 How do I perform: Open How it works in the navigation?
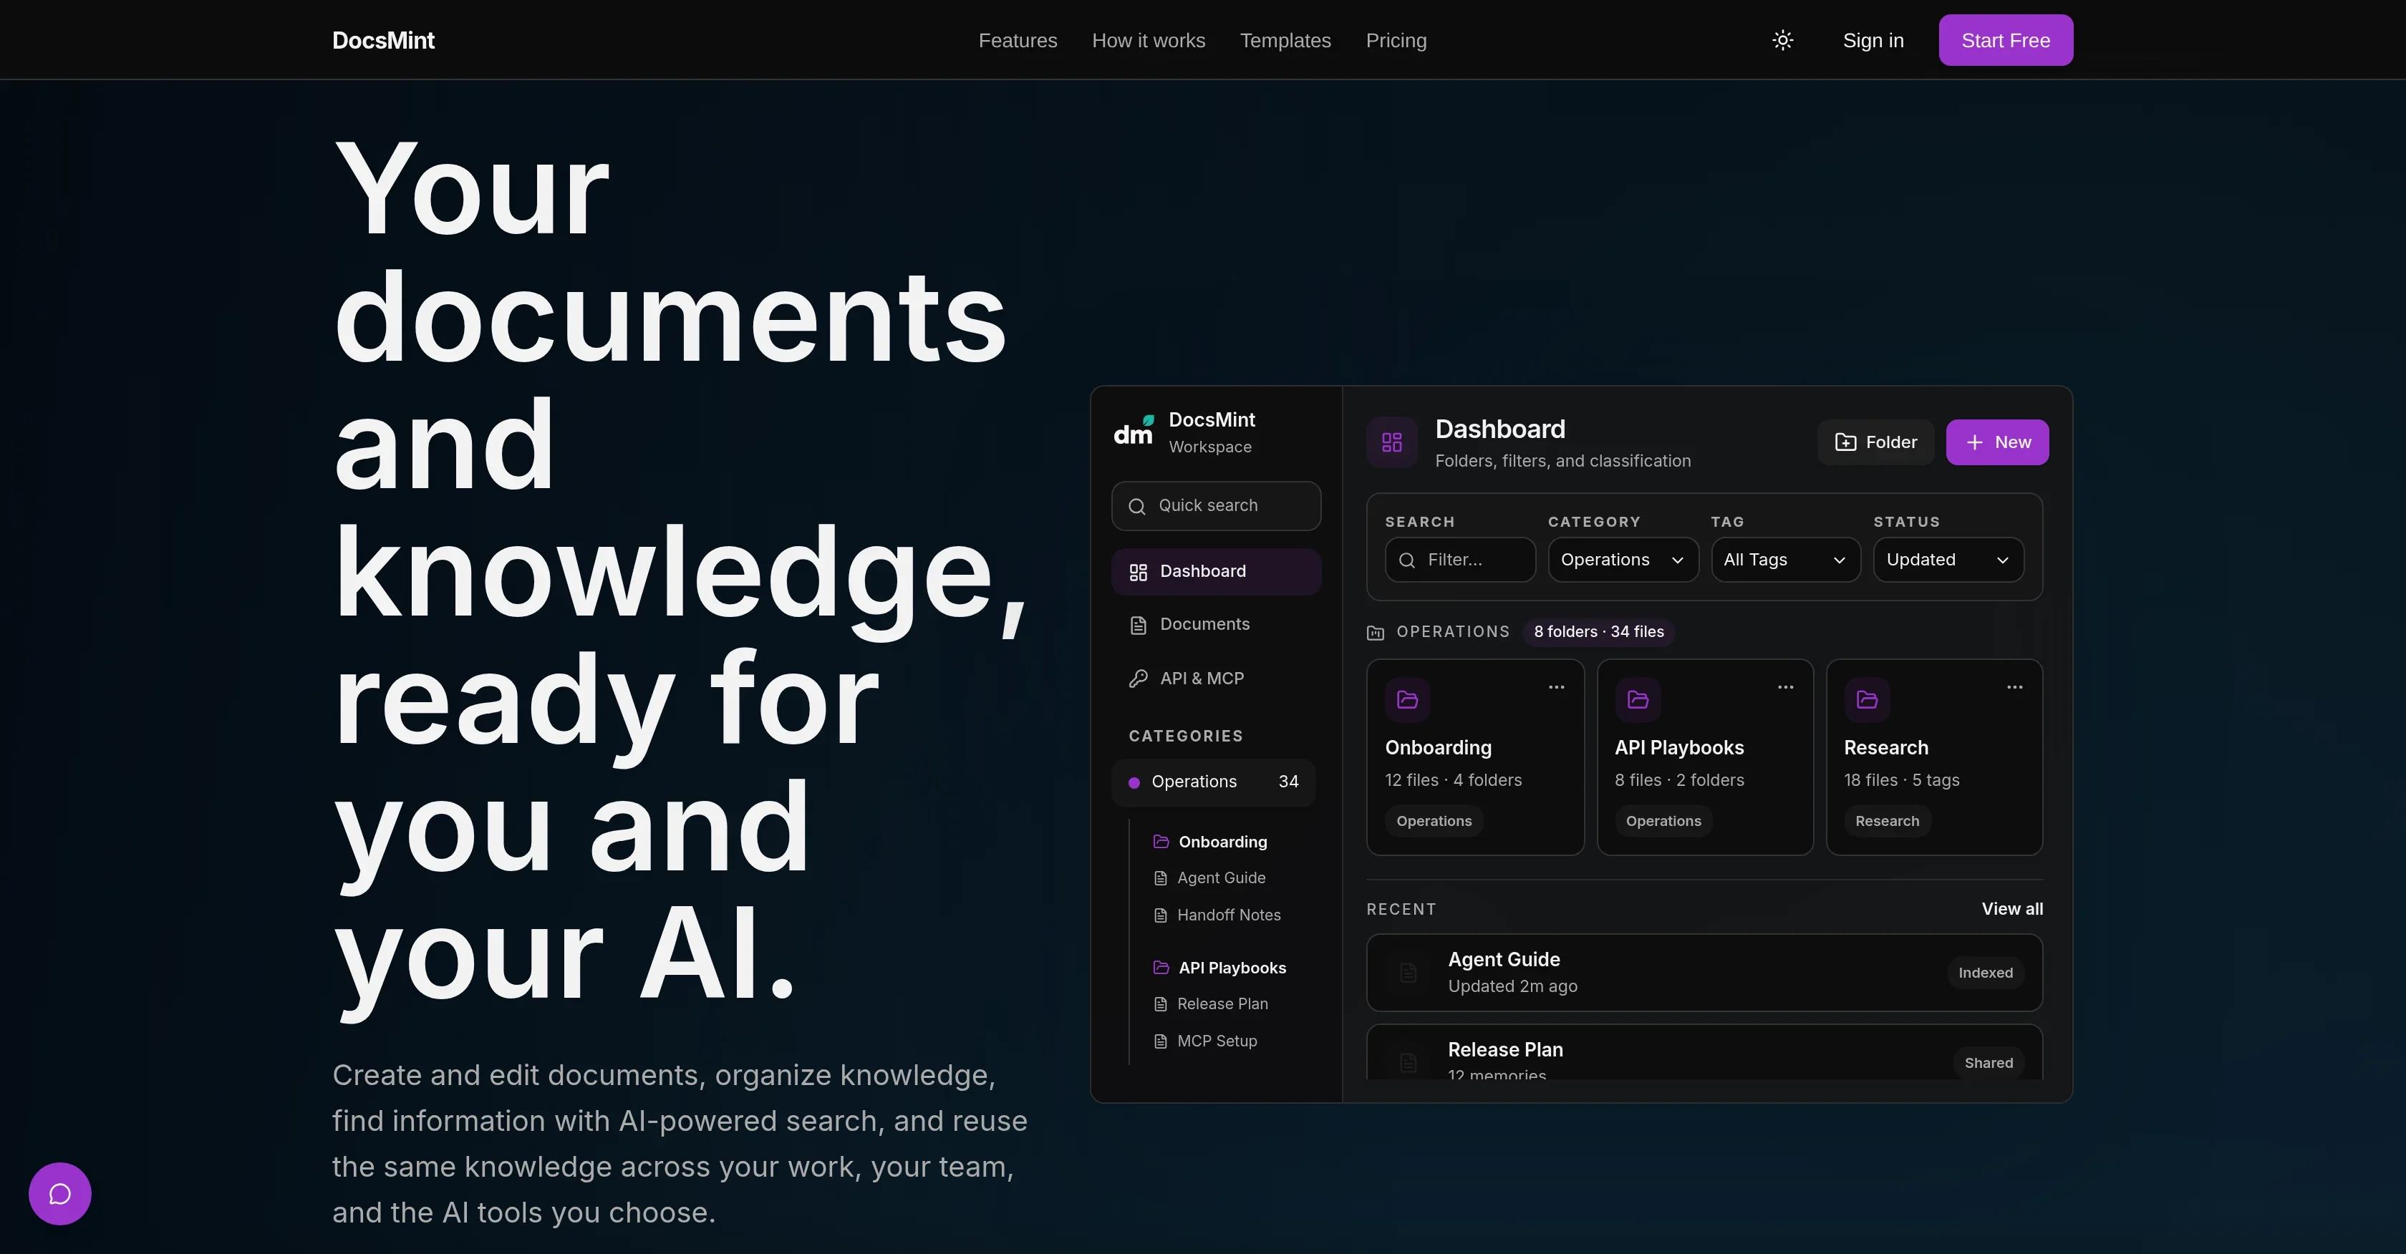point(1148,40)
